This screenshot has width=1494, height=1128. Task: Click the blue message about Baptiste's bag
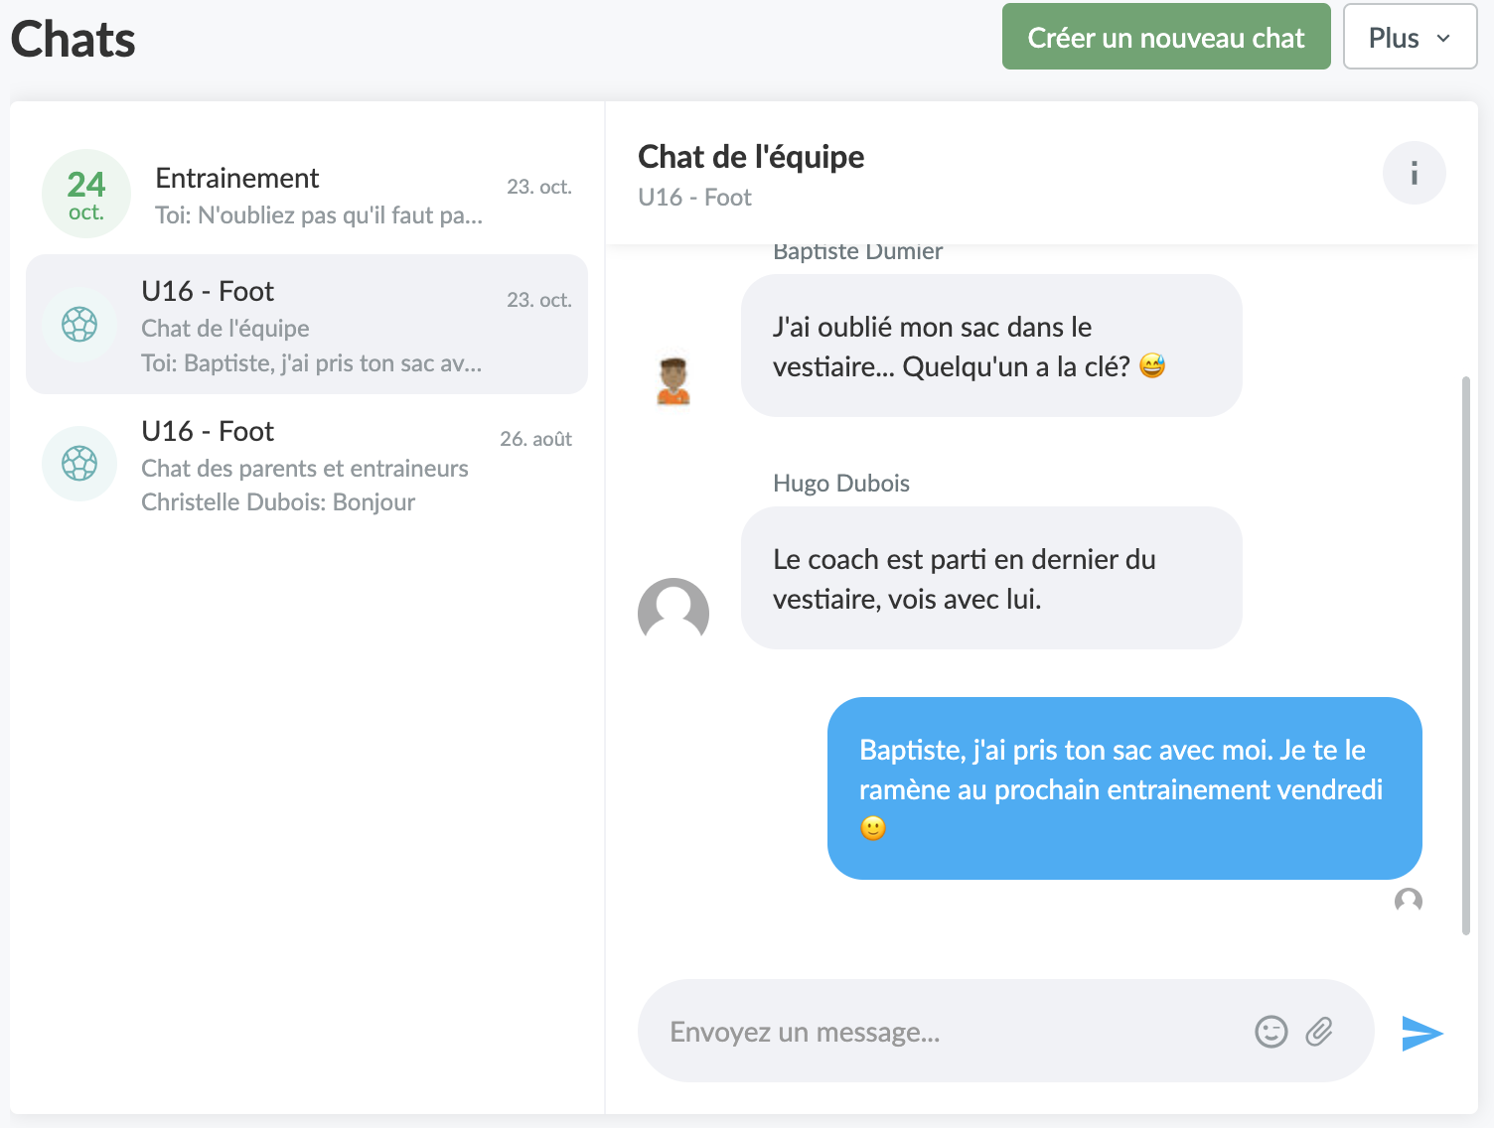click(x=1124, y=788)
